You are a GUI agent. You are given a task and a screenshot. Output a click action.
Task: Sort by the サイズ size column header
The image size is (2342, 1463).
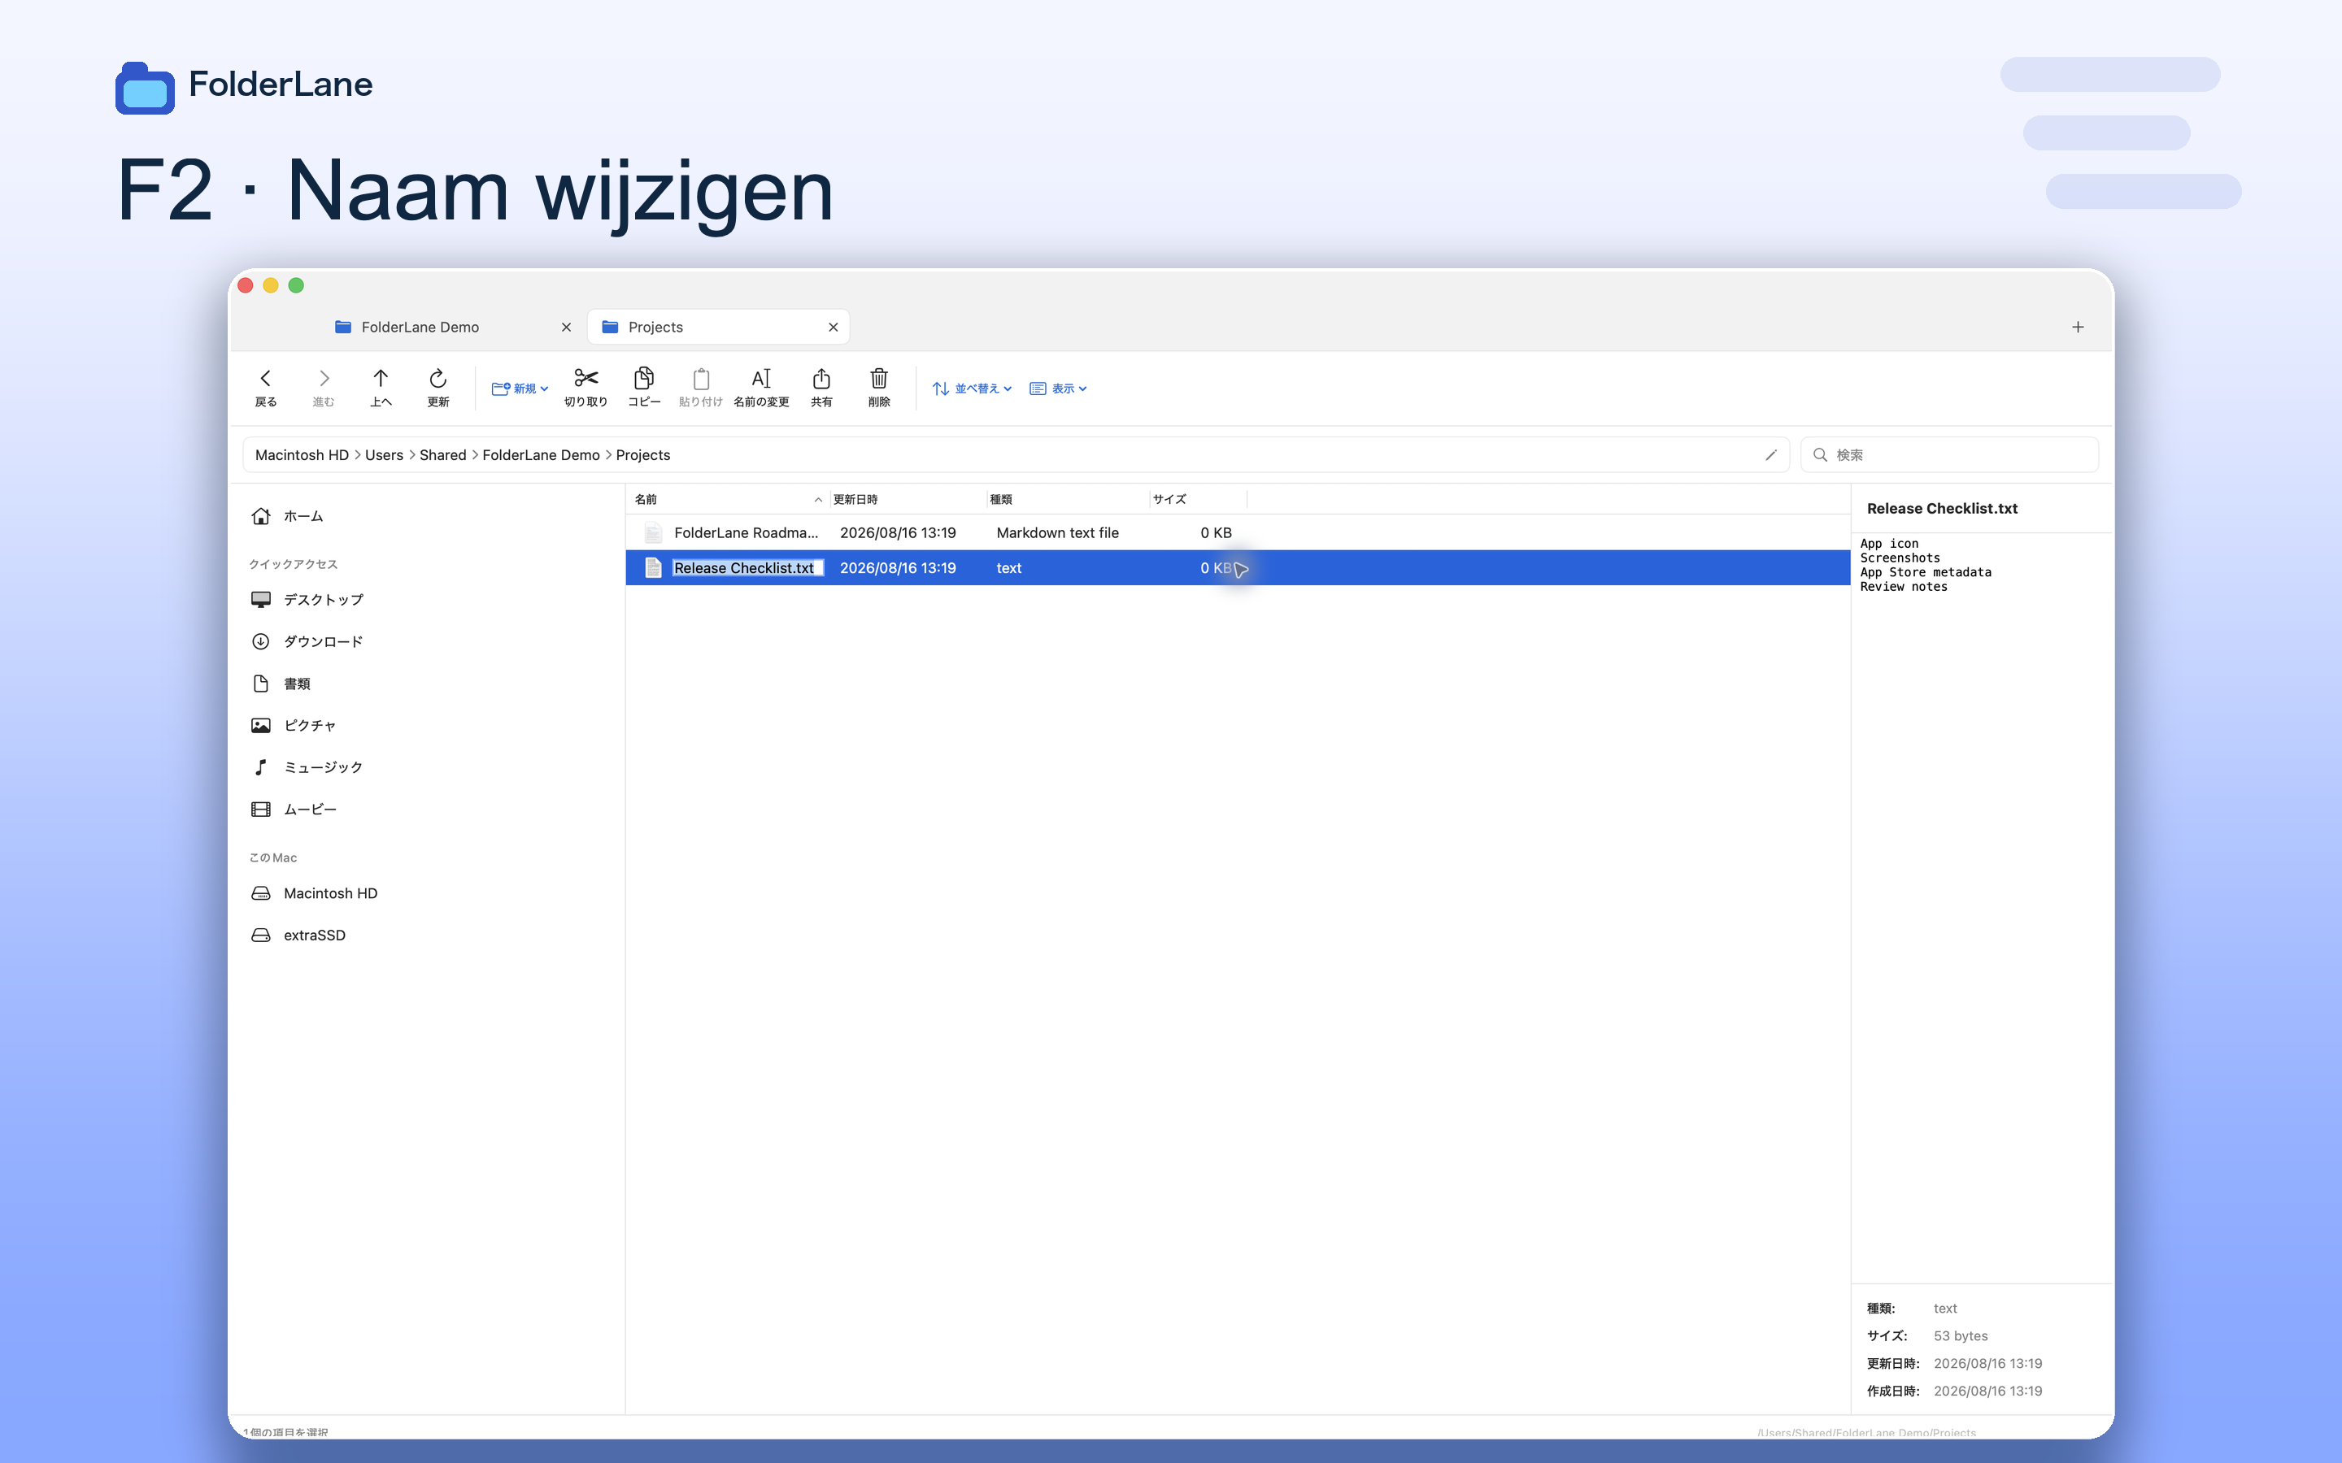(1198, 499)
